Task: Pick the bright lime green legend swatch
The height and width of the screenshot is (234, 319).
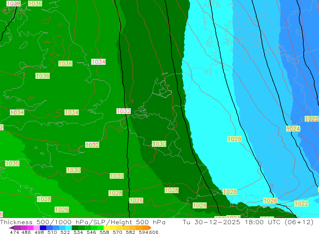Action: click(100, 228)
